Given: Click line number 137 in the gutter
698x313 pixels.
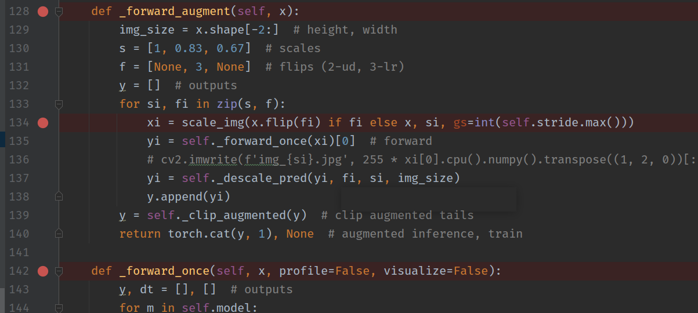Looking at the screenshot, I should (19, 178).
